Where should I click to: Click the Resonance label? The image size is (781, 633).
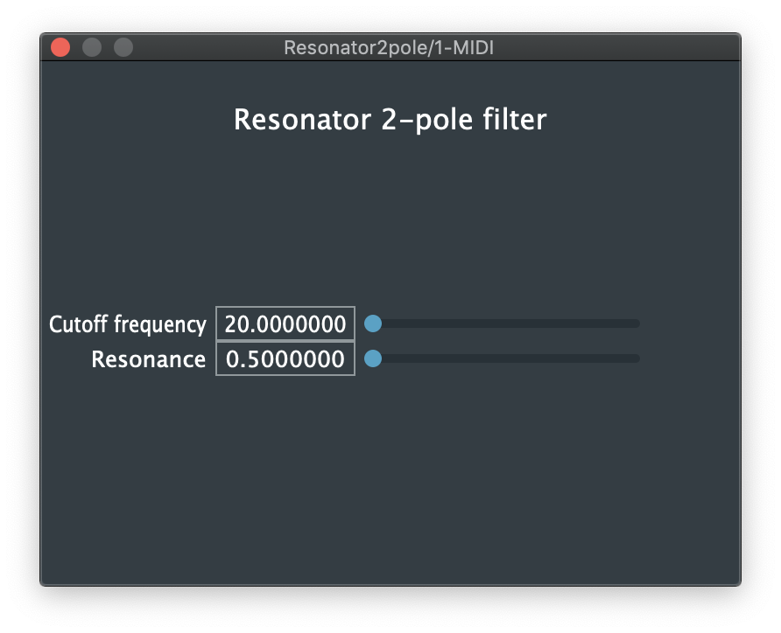click(148, 358)
